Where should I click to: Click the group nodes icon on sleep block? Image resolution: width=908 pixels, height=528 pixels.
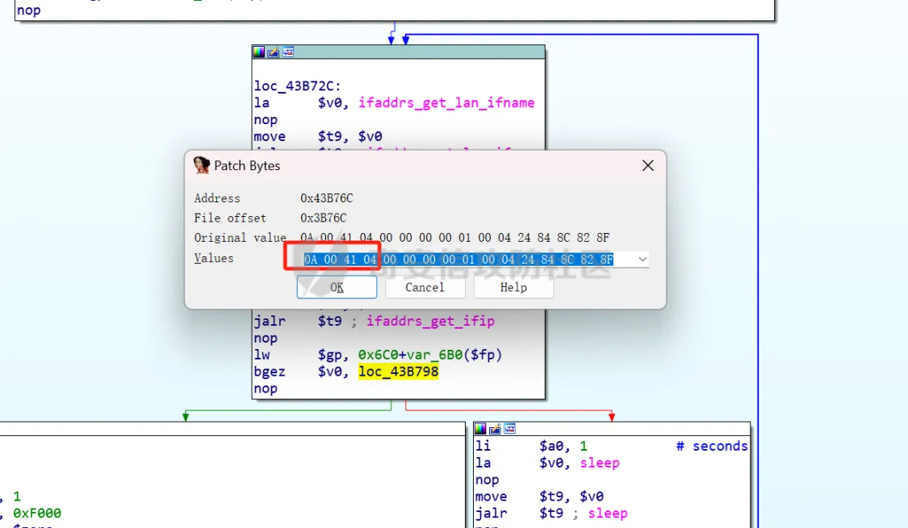pyautogui.click(x=509, y=429)
